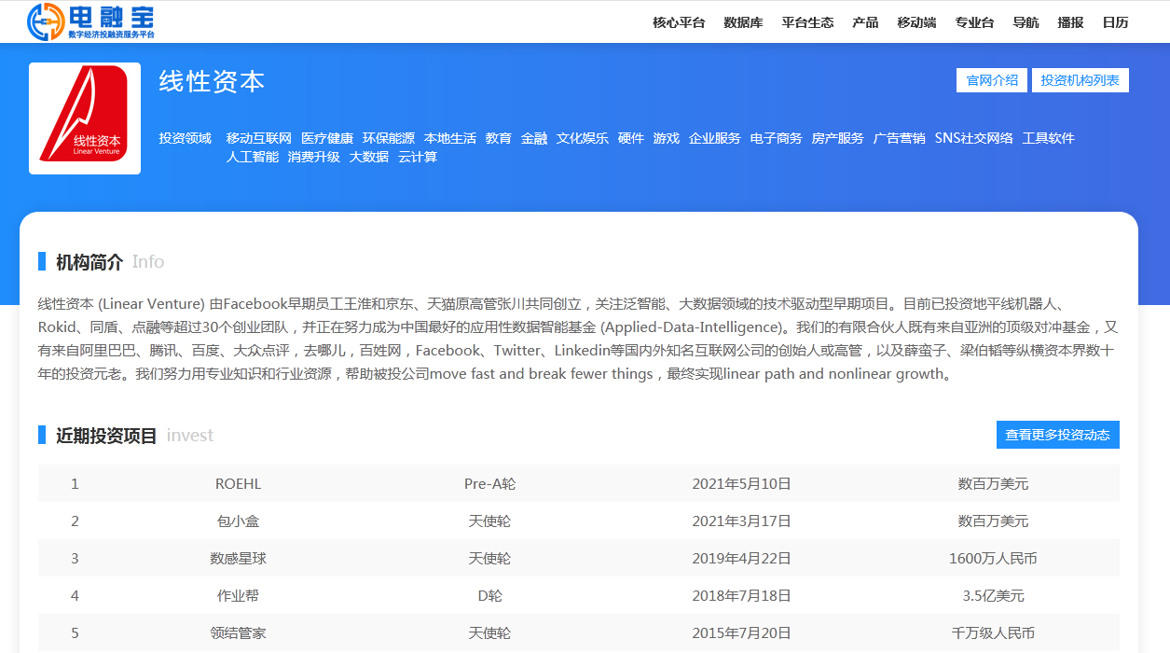The width and height of the screenshot is (1170, 653).
Task: Click the 投资机构列表 button
Action: coord(1080,80)
